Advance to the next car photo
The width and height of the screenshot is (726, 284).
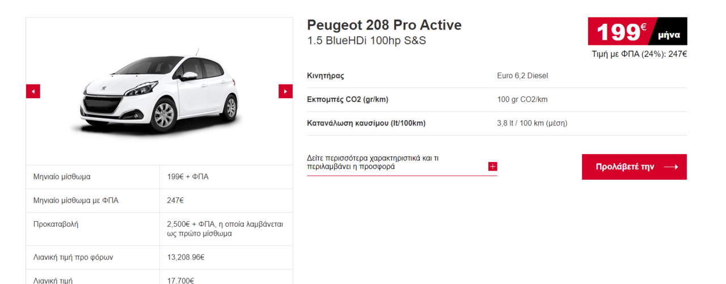[x=285, y=91]
